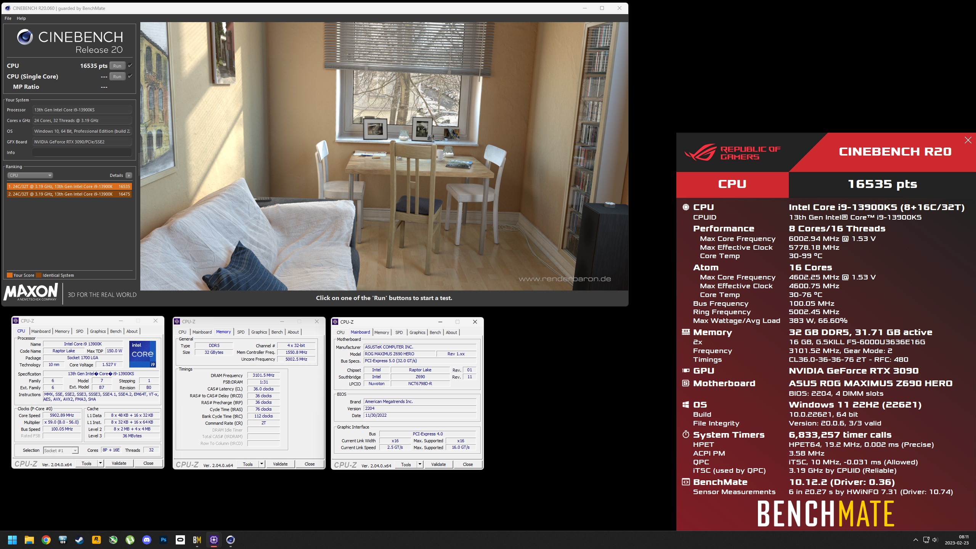Click the Cinebench logo sphere icon
This screenshot has width=976, height=549.
(25, 37)
